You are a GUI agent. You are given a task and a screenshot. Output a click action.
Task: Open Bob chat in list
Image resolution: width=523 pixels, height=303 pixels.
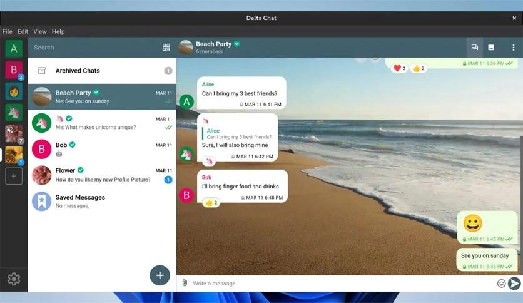point(102,149)
